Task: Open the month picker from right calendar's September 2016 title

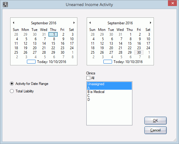Action: [120, 23]
